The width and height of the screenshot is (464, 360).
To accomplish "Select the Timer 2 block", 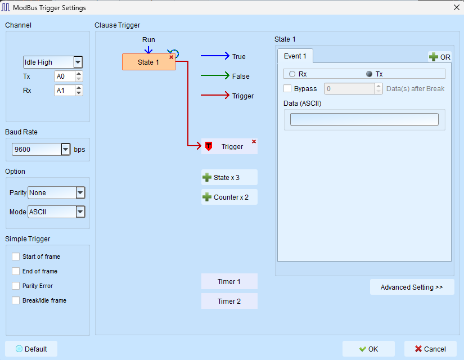I will point(229,301).
